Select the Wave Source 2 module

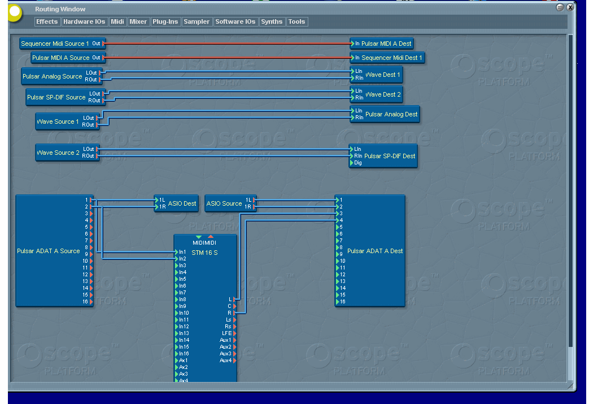click(58, 153)
